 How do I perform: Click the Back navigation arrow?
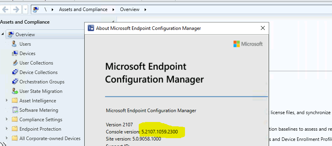(x=5, y=9)
